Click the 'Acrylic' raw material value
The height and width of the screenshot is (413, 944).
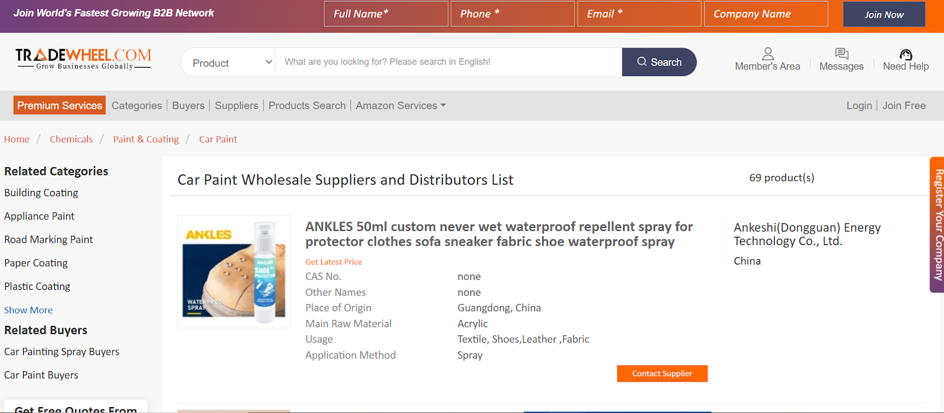[x=473, y=323]
